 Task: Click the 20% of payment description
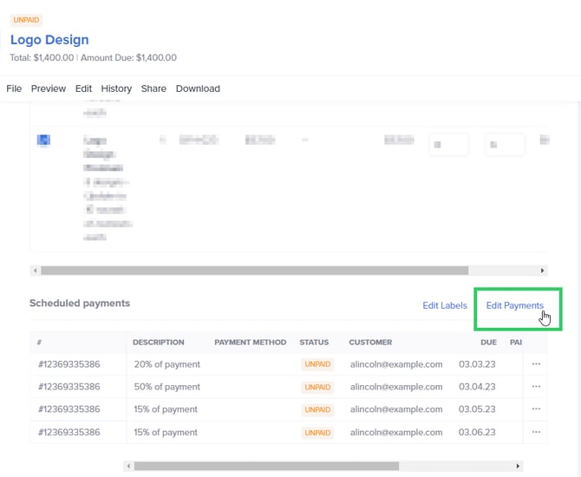(x=167, y=364)
